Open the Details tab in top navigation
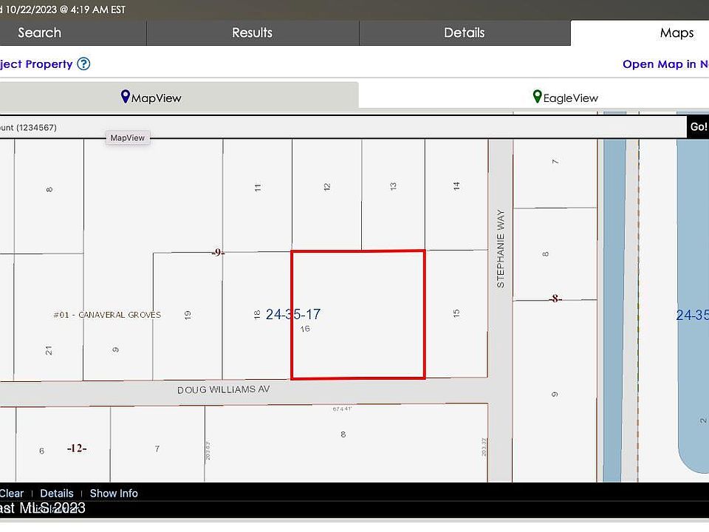 click(x=464, y=33)
